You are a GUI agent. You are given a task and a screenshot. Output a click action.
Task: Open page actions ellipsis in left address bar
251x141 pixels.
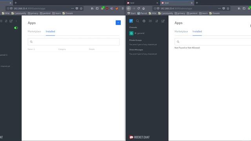[x=73, y=8]
